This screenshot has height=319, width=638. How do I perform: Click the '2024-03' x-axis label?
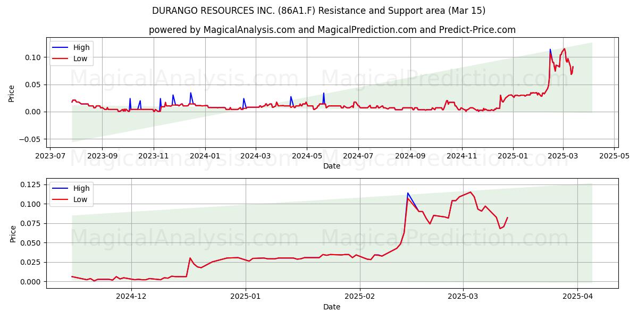(255, 156)
